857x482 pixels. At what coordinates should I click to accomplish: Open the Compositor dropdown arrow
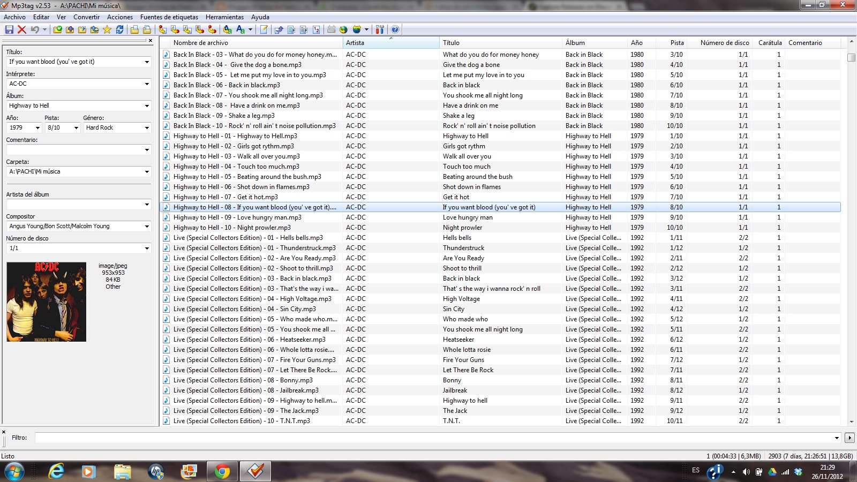tap(147, 227)
